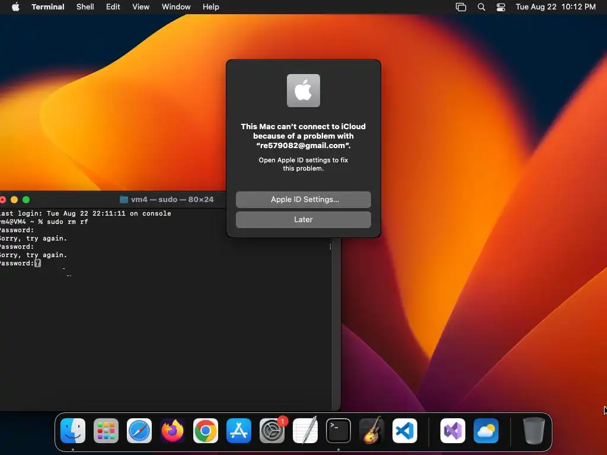Viewport: 607px width, 455px height.
Task: Open the App Store dock icon
Action: [x=239, y=430]
